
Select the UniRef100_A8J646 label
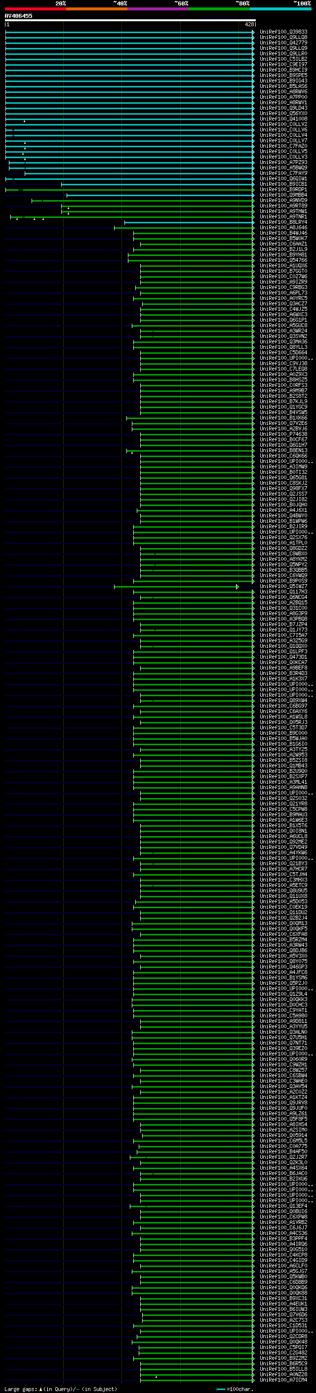[x=283, y=228]
